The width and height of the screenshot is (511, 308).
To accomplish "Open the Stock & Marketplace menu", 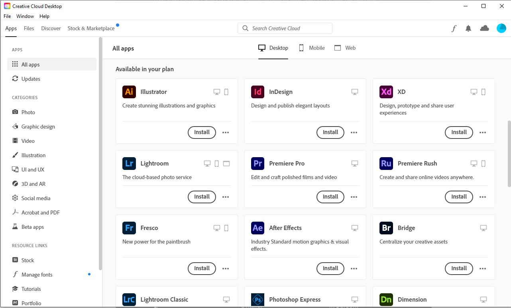I will pyautogui.click(x=90, y=28).
